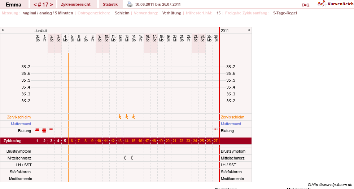The height and width of the screenshot is (189, 354).
Task: Click date column 4. Mo
Action: click(x=65, y=38)
